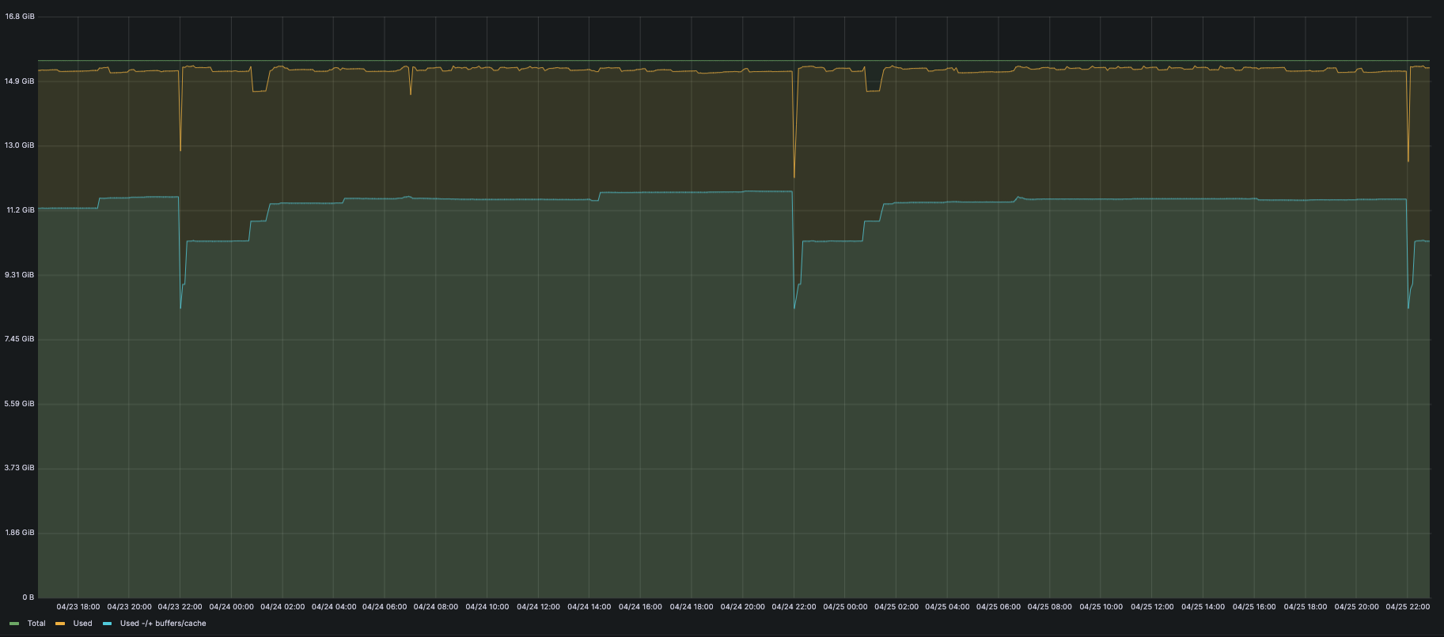Click the 3.73 GiB y-axis label
The height and width of the screenshot is (637, 1444).
coord(20,468)
